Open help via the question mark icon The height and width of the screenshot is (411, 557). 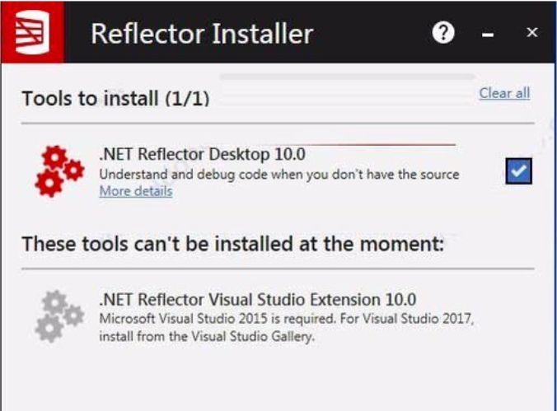click(x=443, y=33)
